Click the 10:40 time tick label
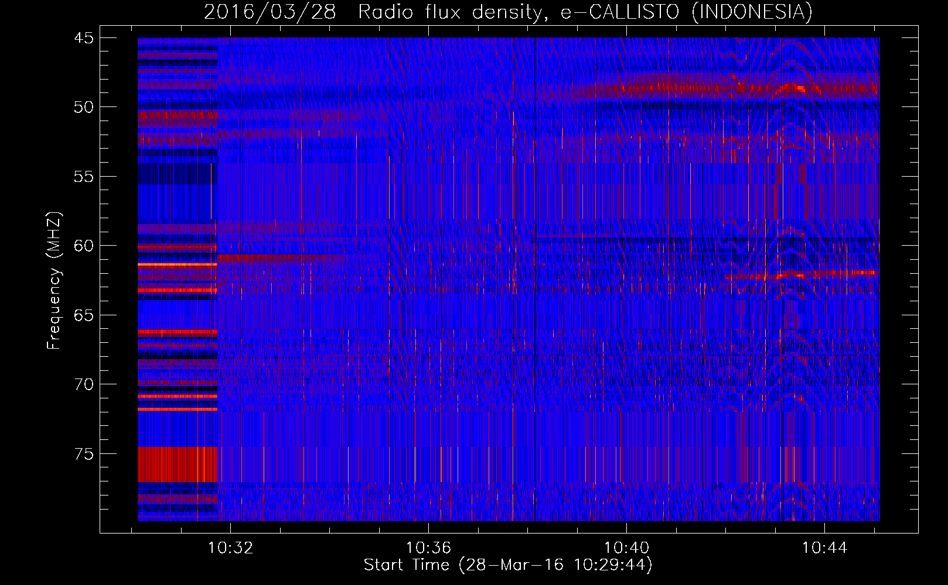948x585 pixels. (x=626, y=548)
